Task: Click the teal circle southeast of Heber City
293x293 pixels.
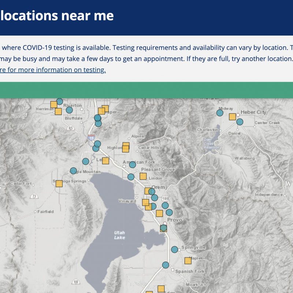Action: (x=240, y=122)
